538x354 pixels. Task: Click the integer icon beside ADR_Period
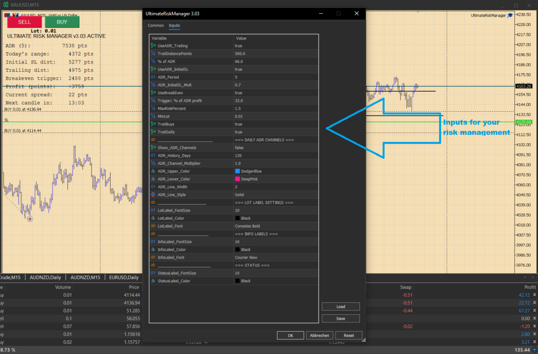click(153, 77)
